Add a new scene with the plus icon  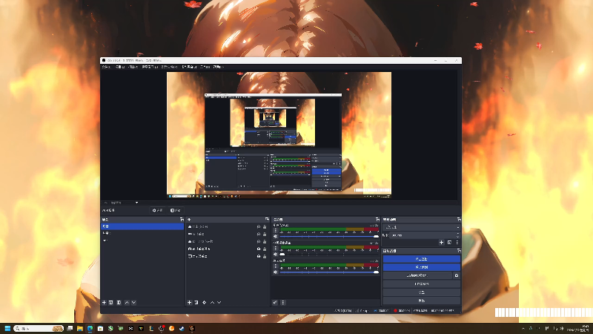pos(104,303)
